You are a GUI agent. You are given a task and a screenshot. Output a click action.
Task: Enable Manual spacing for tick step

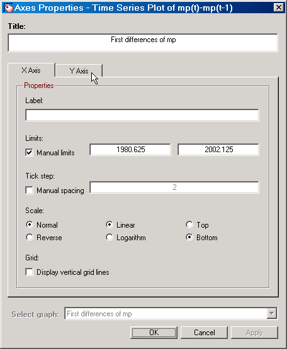pos(29,191)
